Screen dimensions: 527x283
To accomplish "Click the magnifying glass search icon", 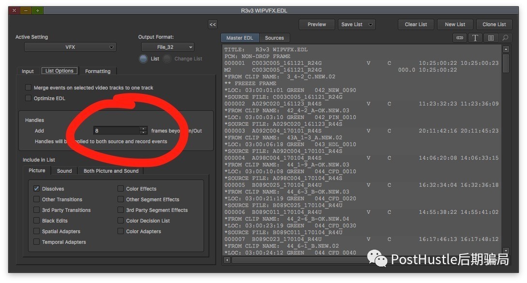I will [x=505, y=38].
